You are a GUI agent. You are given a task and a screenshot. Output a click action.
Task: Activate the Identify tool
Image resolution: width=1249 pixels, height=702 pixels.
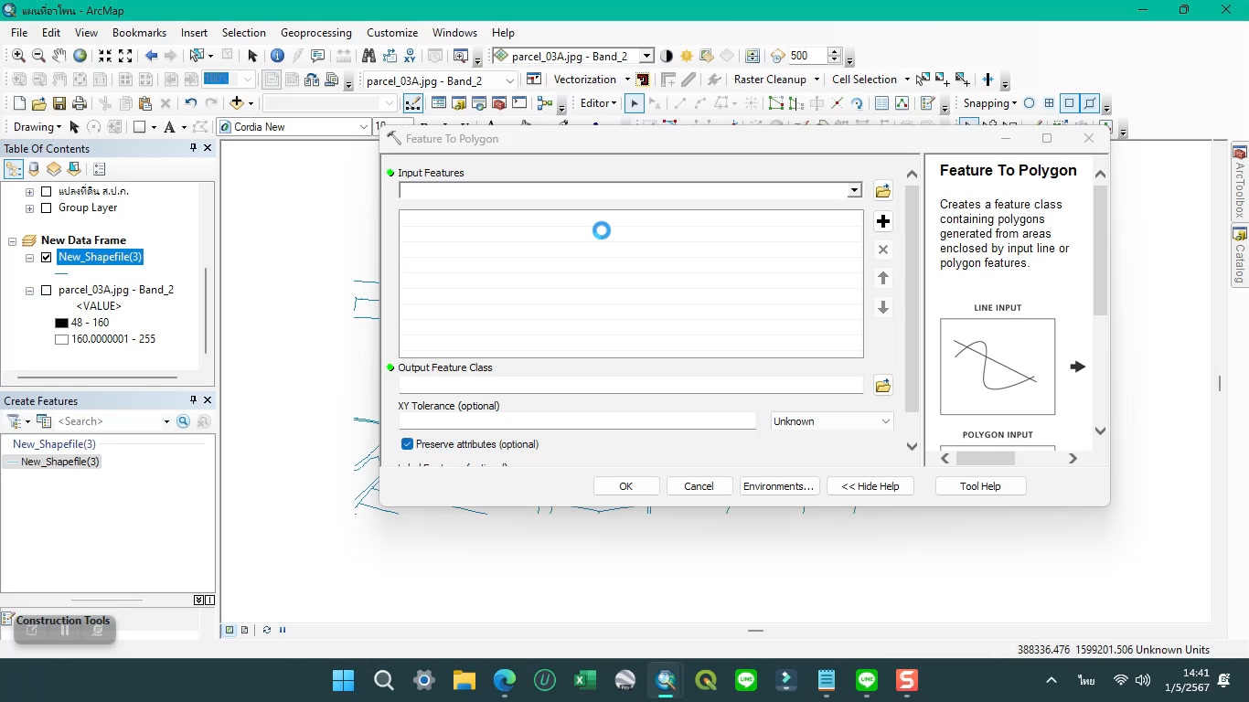tap(277, 56)
